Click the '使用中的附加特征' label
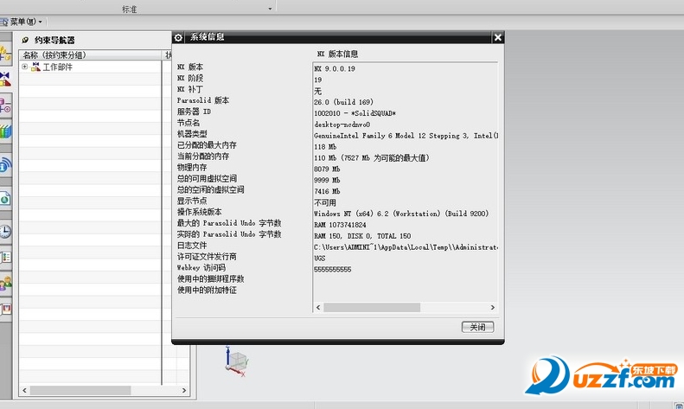Screen dimensions: 684x409 (207, 290)
